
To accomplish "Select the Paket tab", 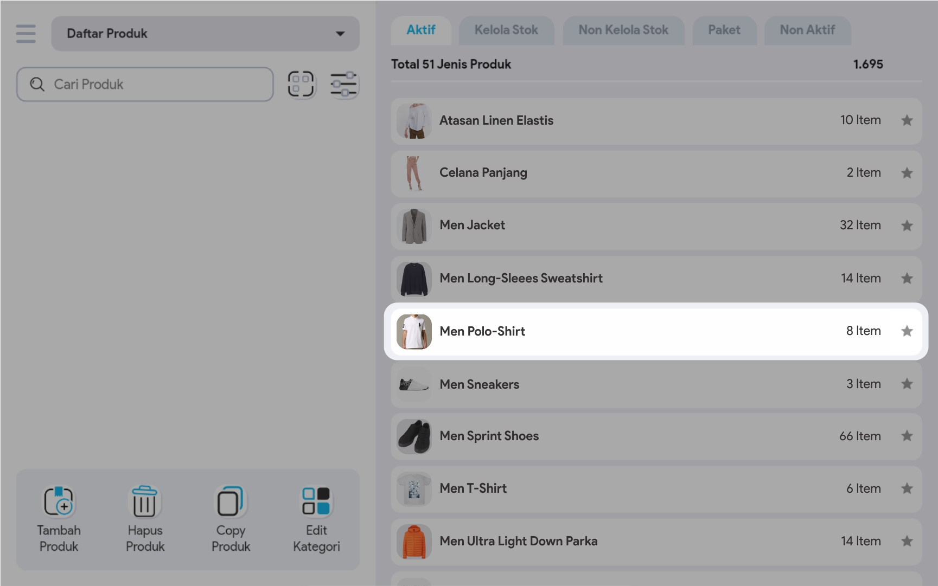I will pos(724,30).
